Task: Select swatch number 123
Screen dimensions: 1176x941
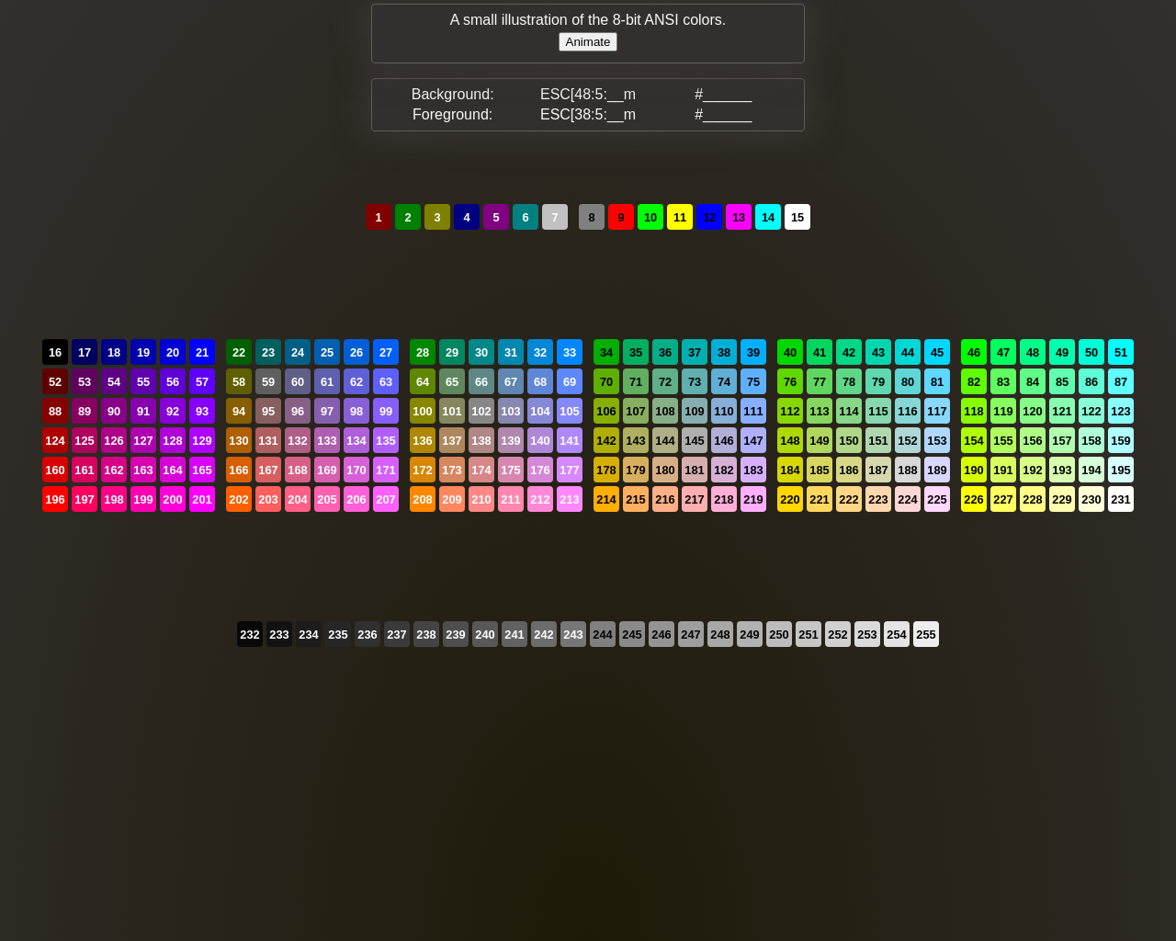Action: tap(1121, 411)
